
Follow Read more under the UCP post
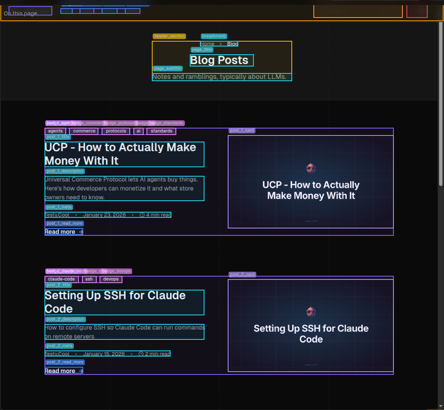pos(64,232)
